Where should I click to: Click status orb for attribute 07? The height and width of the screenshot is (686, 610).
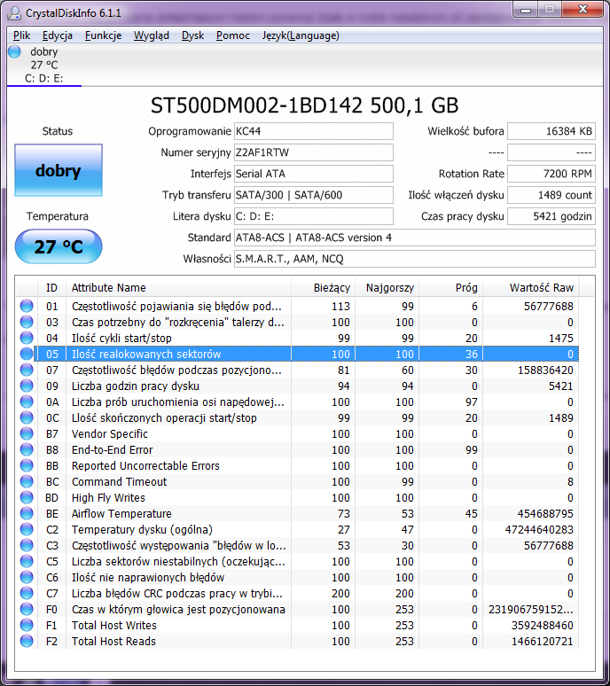(x=27, y=370)
